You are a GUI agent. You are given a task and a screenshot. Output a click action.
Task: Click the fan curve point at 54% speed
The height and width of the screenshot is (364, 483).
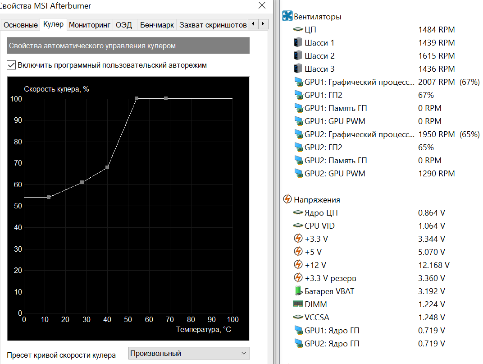tap(49, 197)
